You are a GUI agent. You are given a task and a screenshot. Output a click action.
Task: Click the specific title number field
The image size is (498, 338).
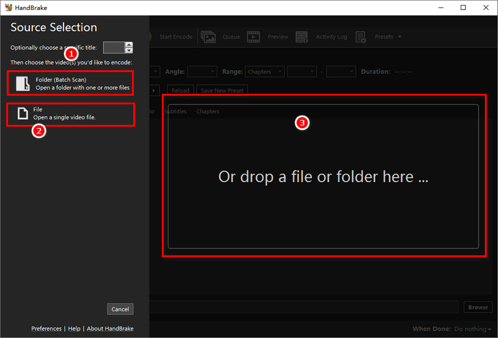point(114,48)
